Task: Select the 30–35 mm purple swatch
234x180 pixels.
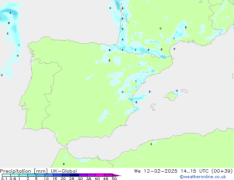Action: tap(83, 175)
